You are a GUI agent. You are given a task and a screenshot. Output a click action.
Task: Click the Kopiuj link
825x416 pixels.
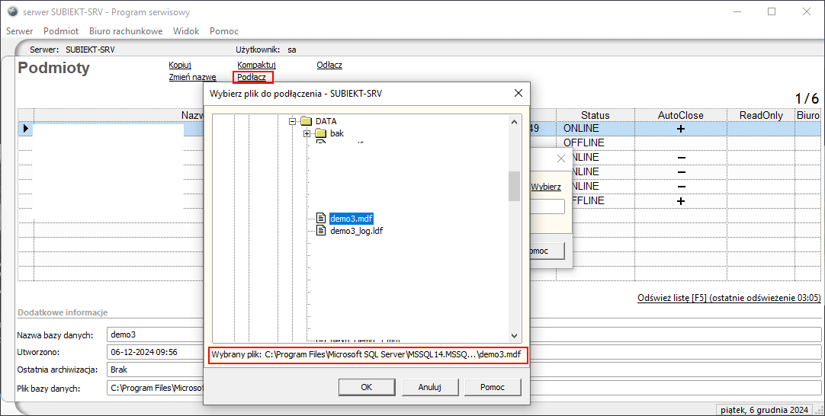(x=180, y=65)
